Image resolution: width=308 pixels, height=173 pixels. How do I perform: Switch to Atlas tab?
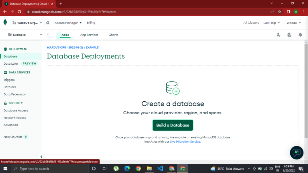[65, 35]
